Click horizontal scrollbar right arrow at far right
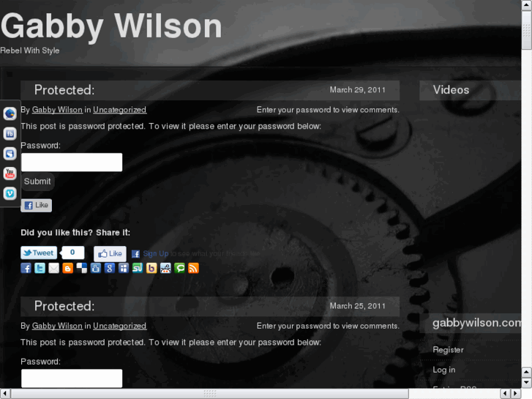532x399 pixels. pyautogui.click(x=516, y=394)
